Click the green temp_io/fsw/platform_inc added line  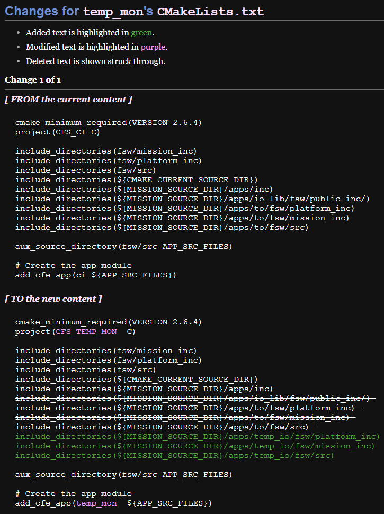click(197, 437)
